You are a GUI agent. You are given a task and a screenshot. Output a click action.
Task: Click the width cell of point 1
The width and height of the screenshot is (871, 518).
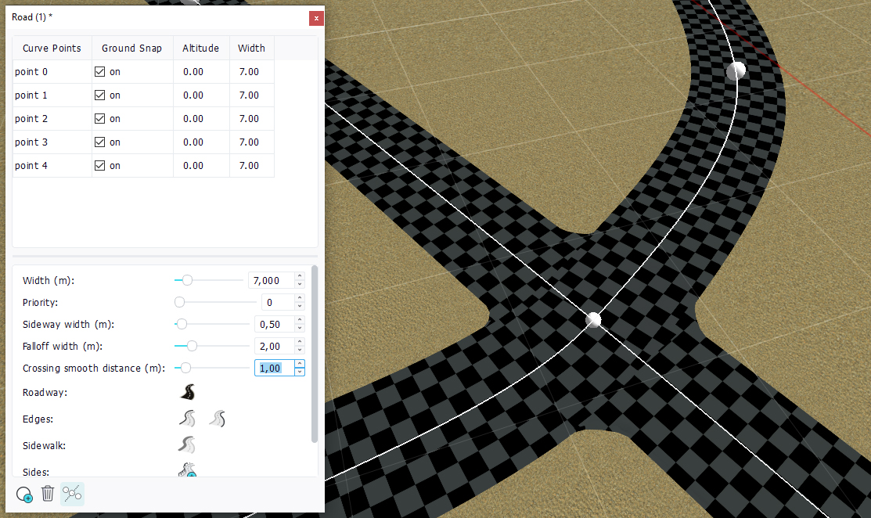coord(249,95)
